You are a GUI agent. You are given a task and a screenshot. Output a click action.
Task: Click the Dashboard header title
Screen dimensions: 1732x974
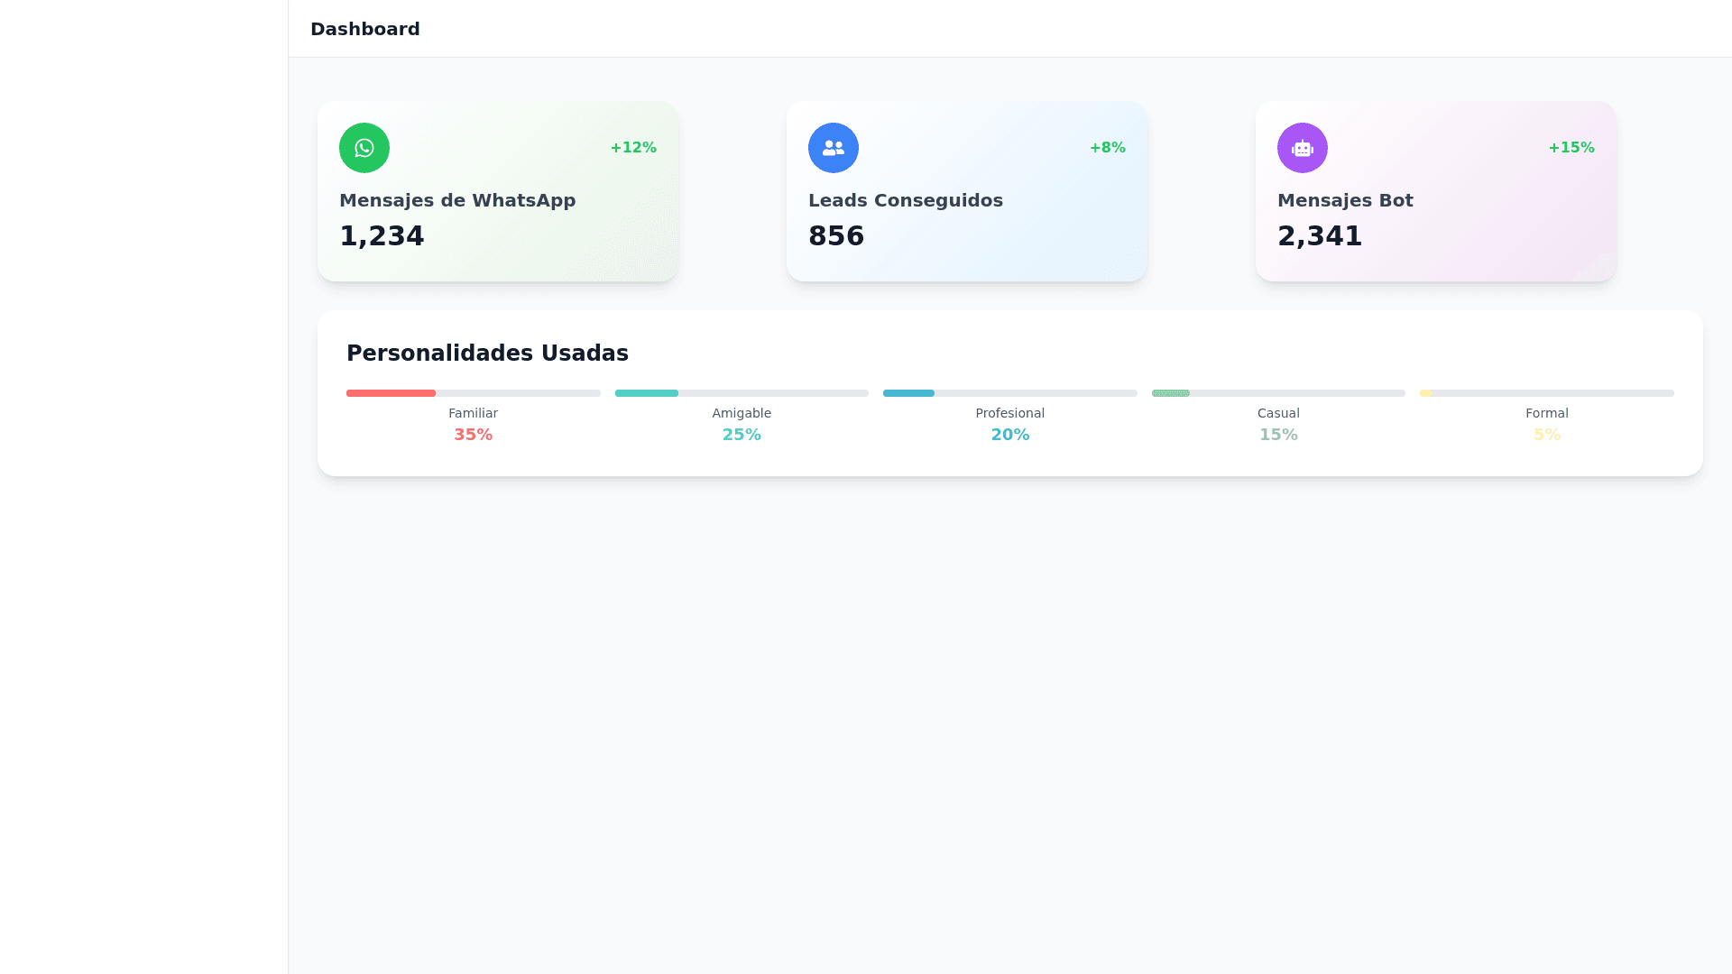[x=364, y=29]
